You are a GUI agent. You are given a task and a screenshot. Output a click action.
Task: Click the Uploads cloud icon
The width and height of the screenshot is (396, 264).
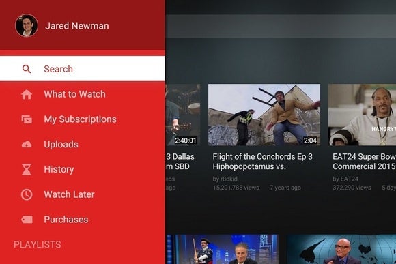click(27, 145)
